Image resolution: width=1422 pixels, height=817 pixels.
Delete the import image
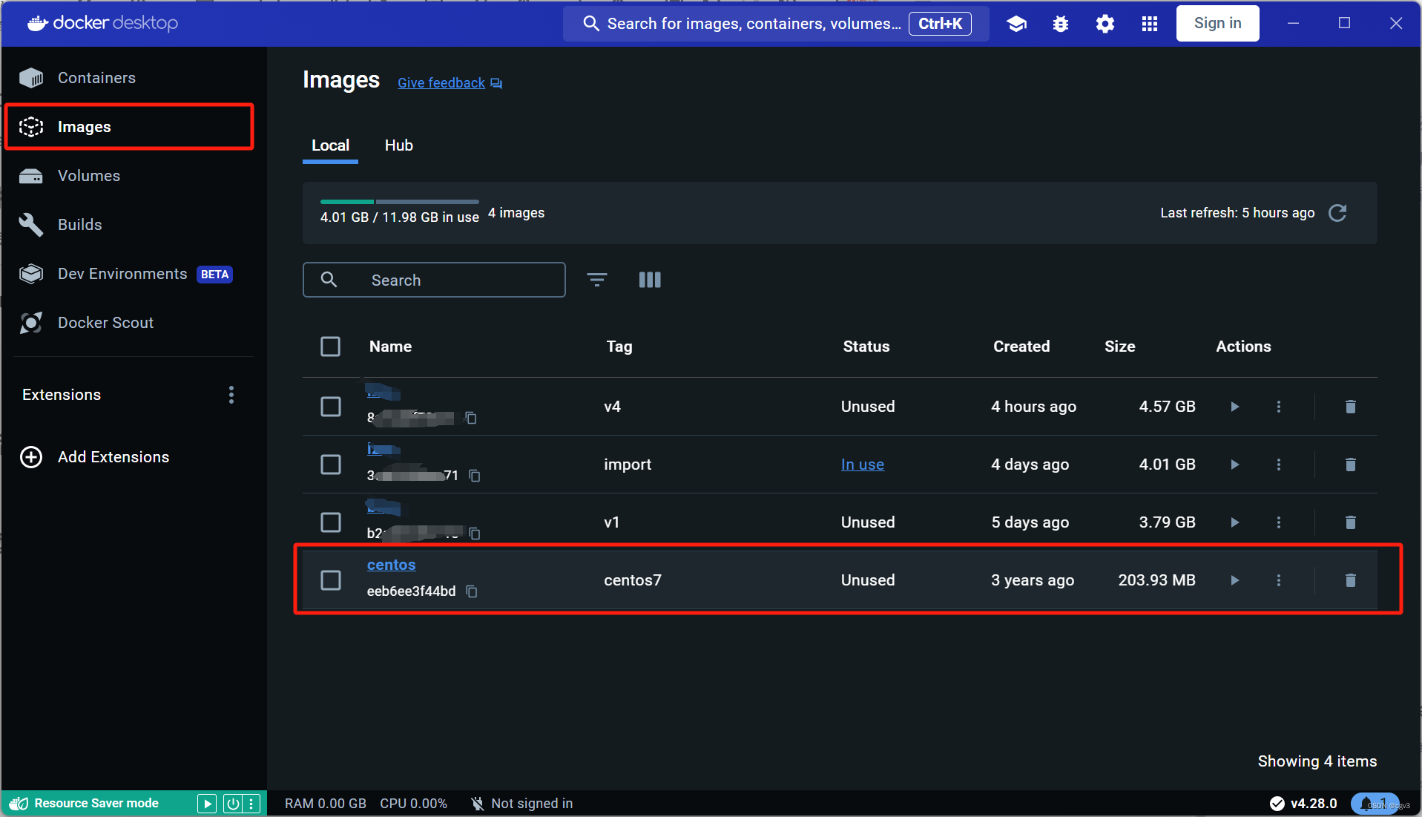pyautogui.click(x=1351, y=465)
